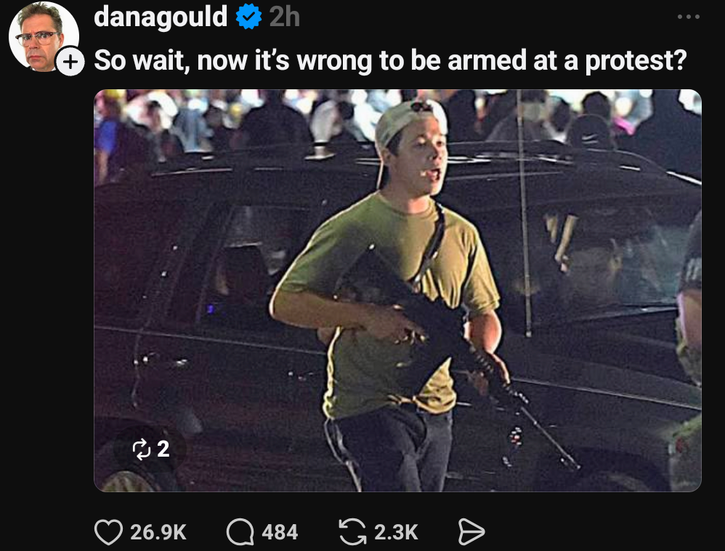
Task: Click the blue verified badge next to danagould
Action: (248, 17)
